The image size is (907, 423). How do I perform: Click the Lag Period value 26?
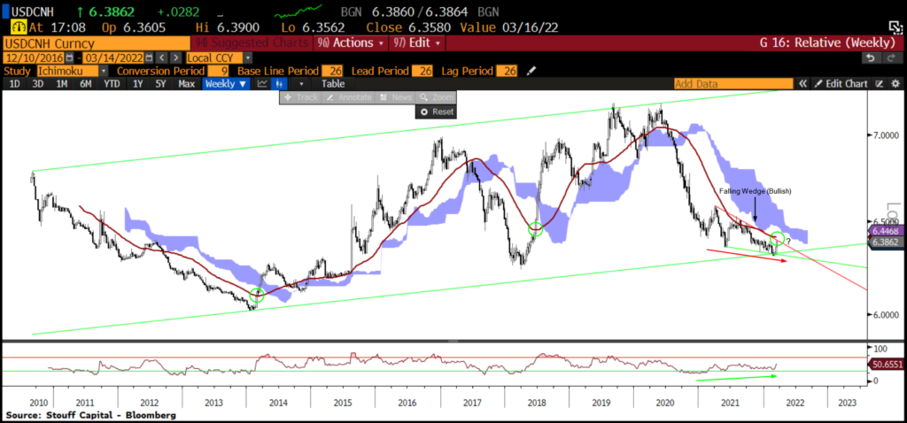pyautogui.click(x=506, y=71)
